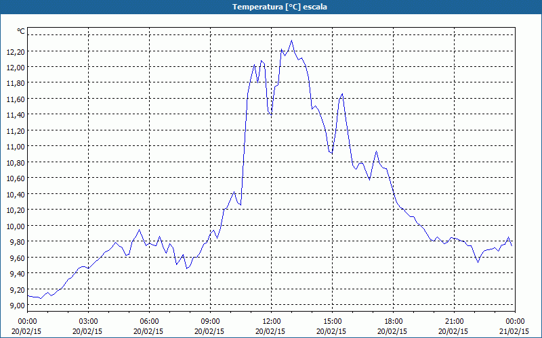Select the 10,20 axis label
542x338 pixels.
tap(16, 210)
